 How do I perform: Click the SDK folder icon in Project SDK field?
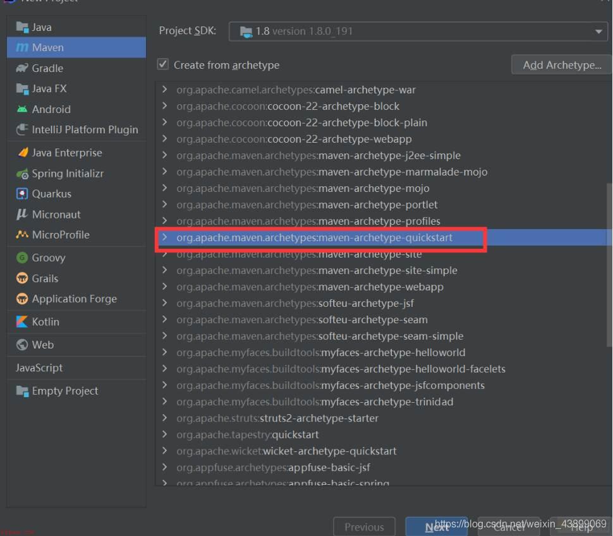pyautogui.click(x=246, y=32)
